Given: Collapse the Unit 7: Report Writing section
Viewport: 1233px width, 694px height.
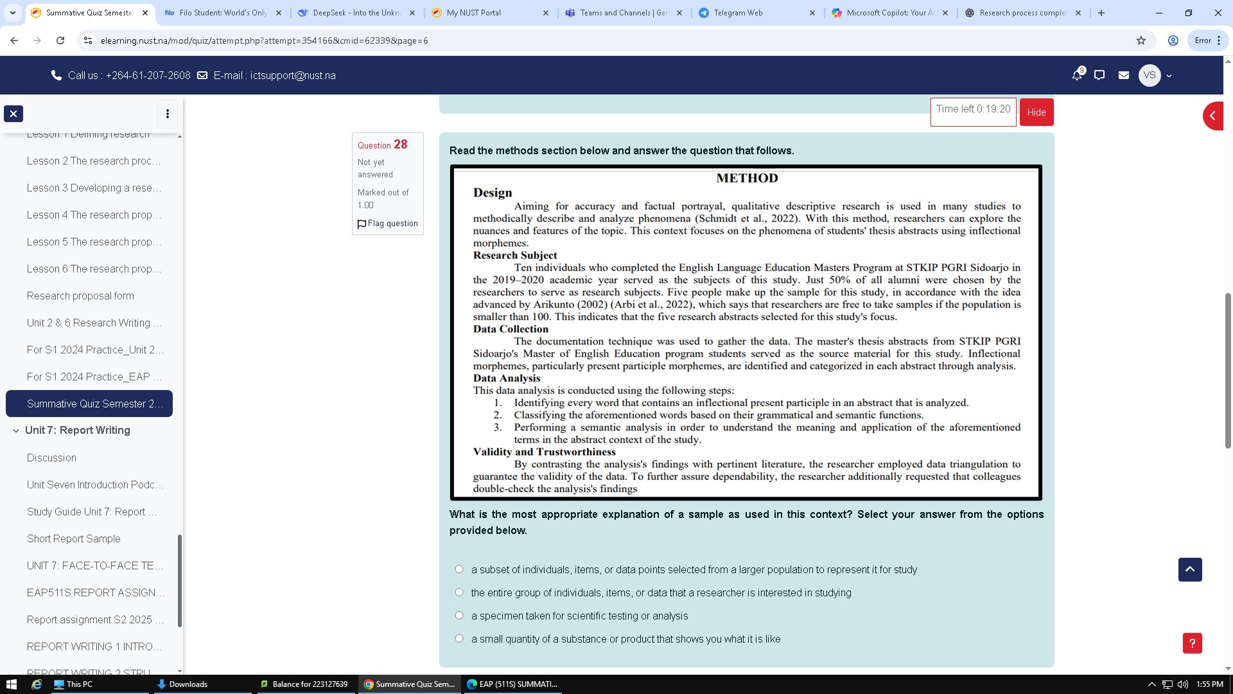Looking at the screenshot, I should click(x=16, y=431).
